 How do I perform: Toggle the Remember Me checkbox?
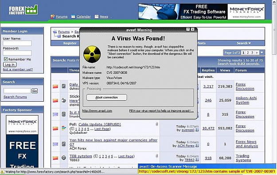click(6, 59)
